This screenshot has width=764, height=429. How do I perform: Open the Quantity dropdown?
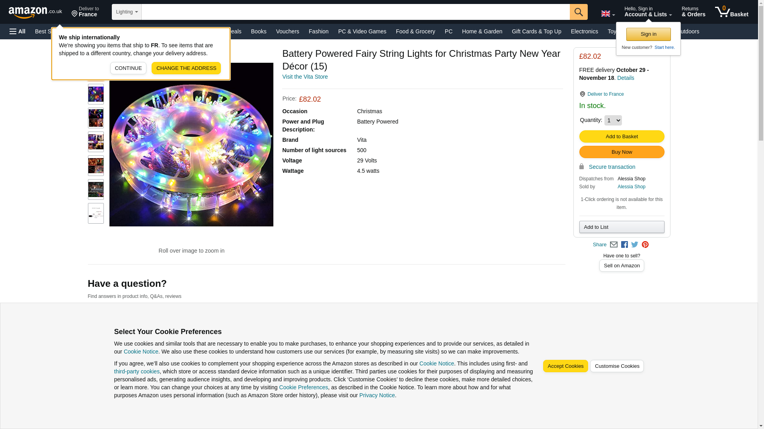(613, 120)
